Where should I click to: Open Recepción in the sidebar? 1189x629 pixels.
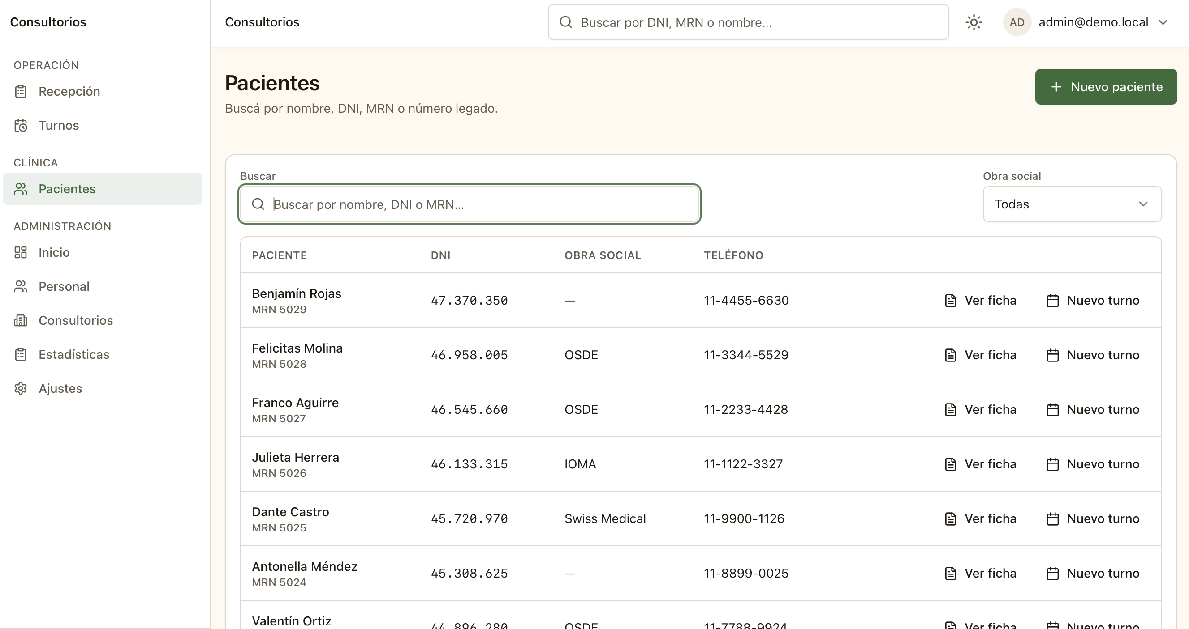tap(103, 91)
